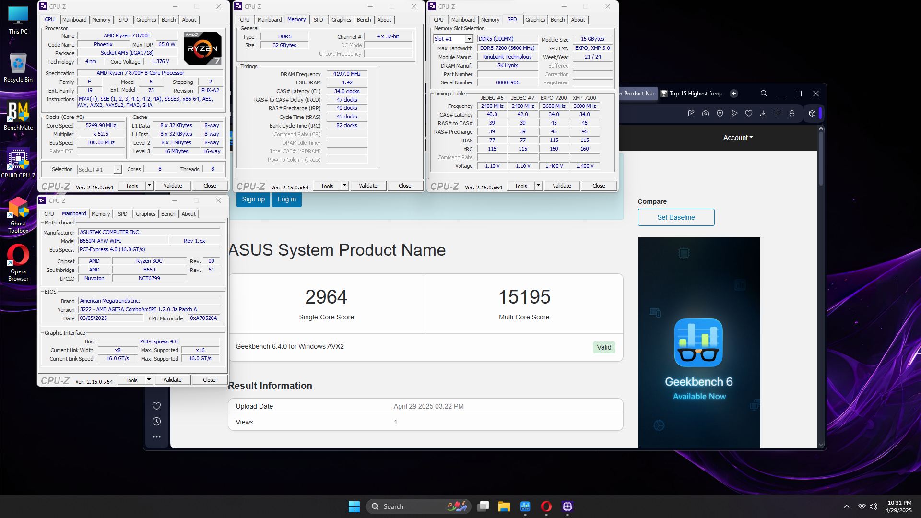Click the volume icon in system tray
Screen dimensions: 921x518
874,506
